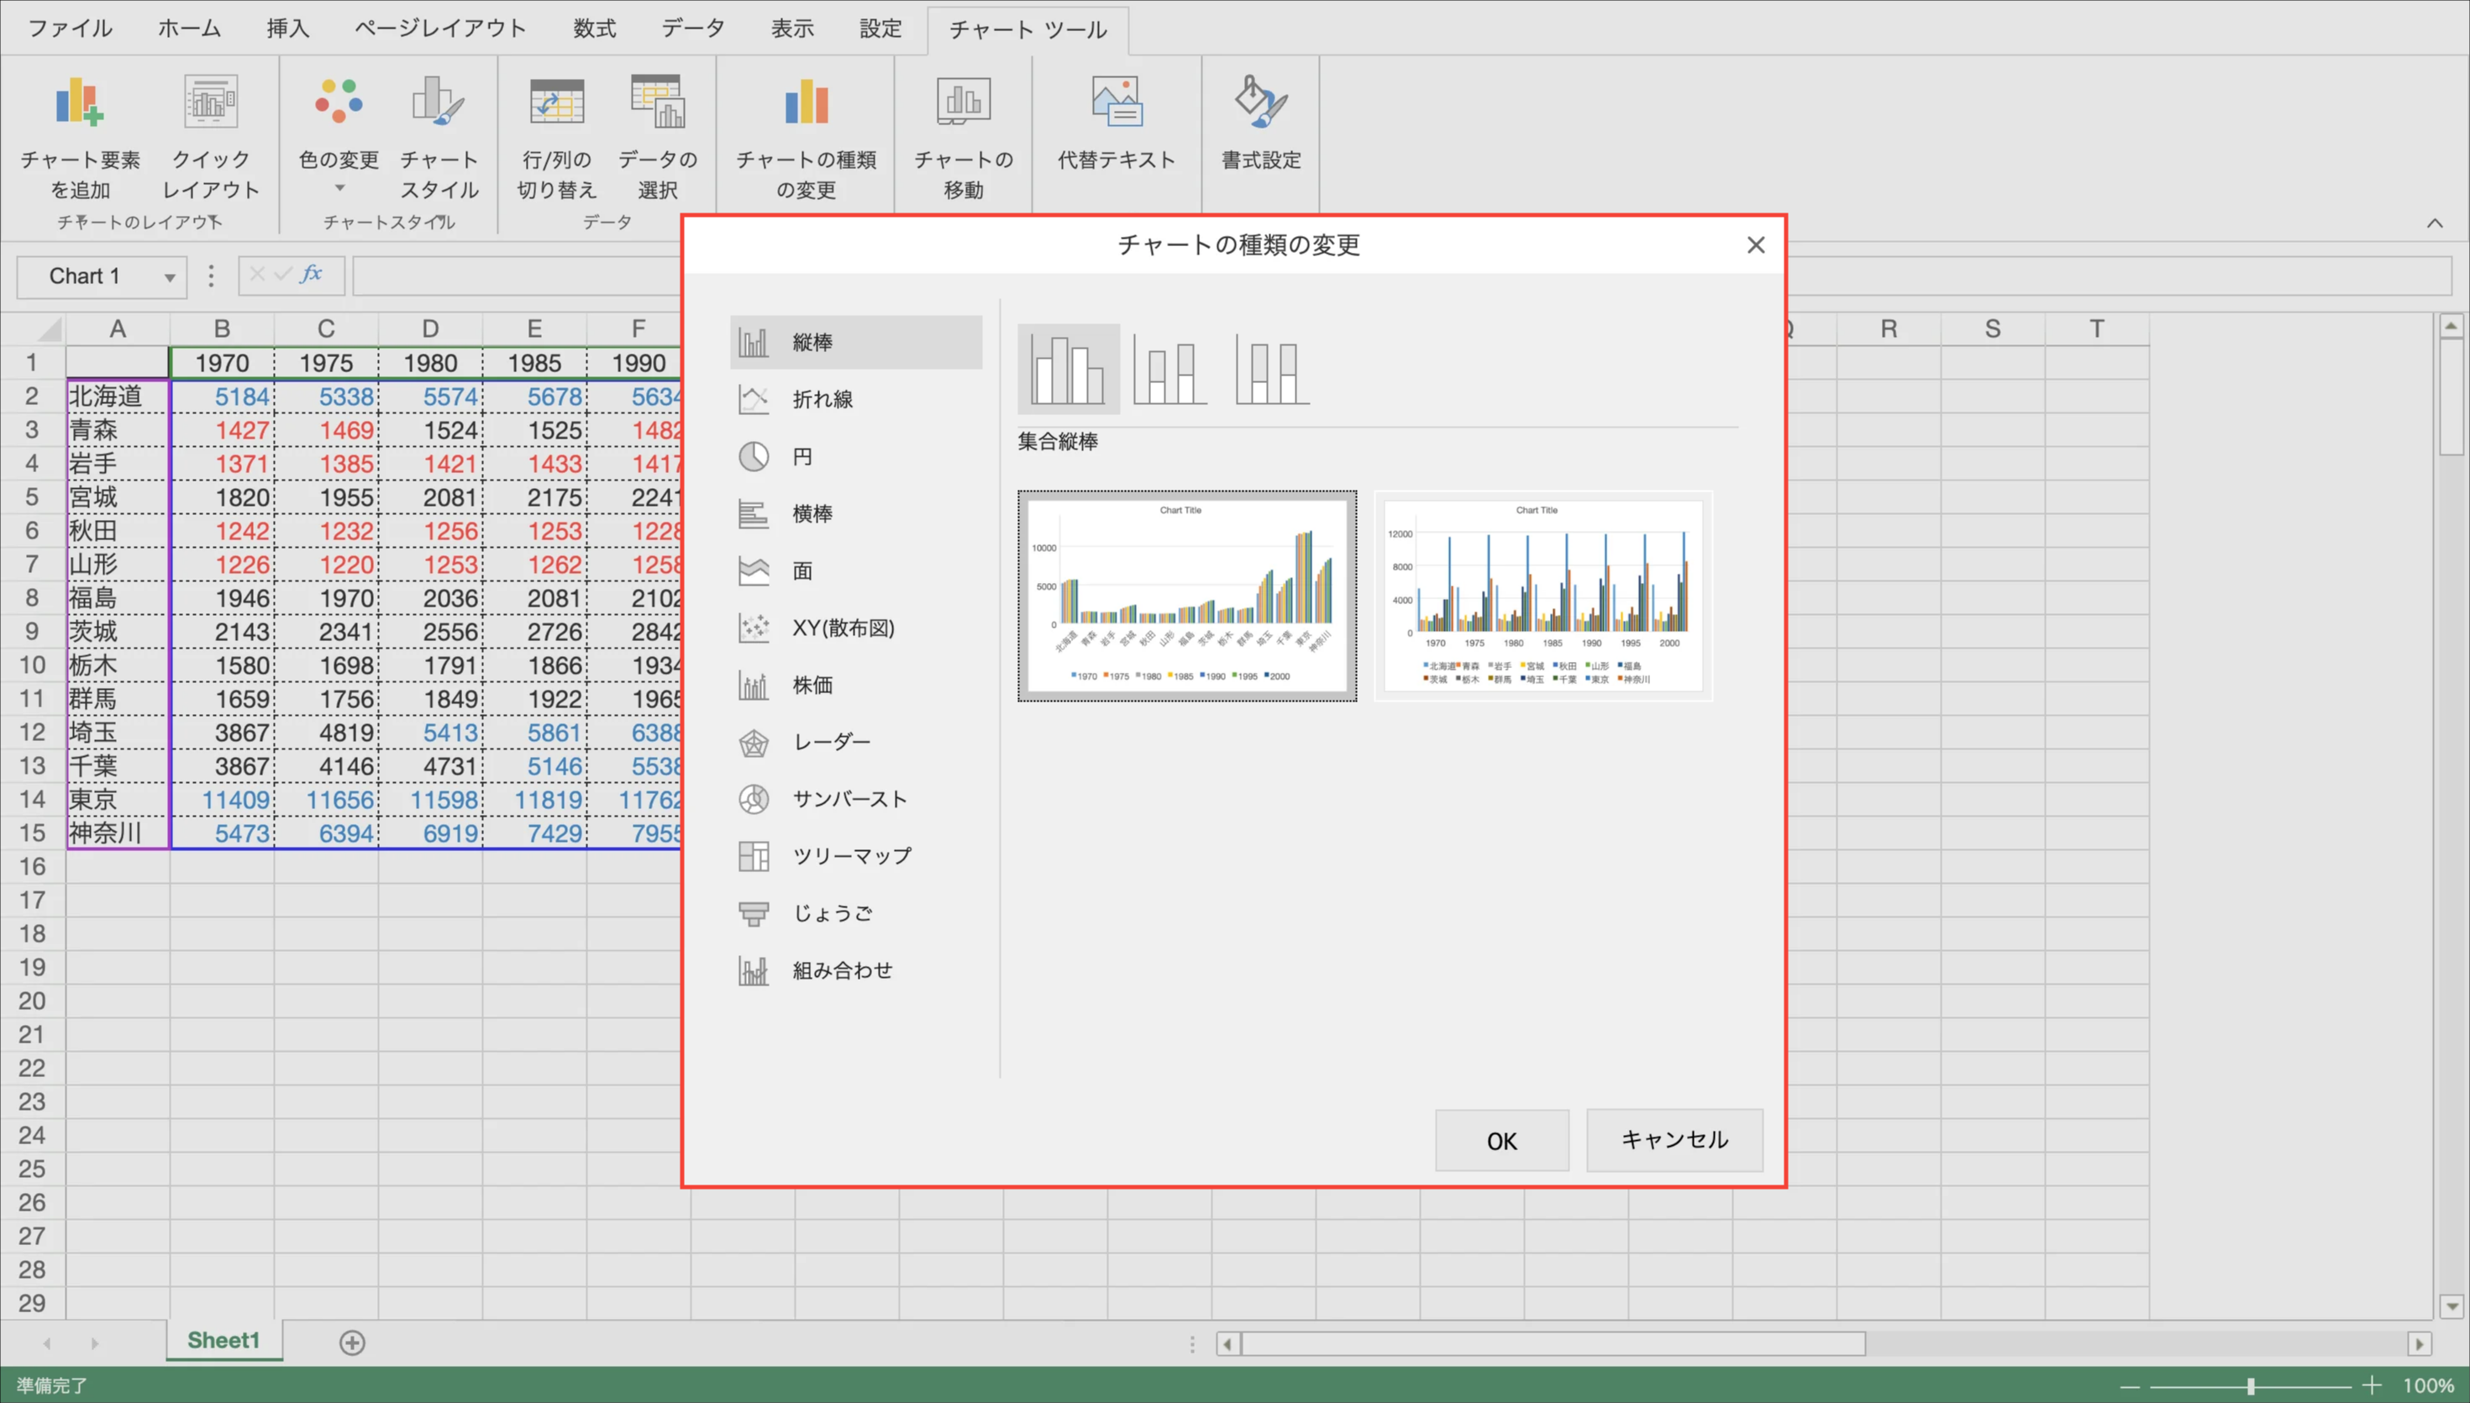Click the Switch Row/Column icon
Image resolution: width=2470 pixels, height=1403 pixels.
pos(557,103)
